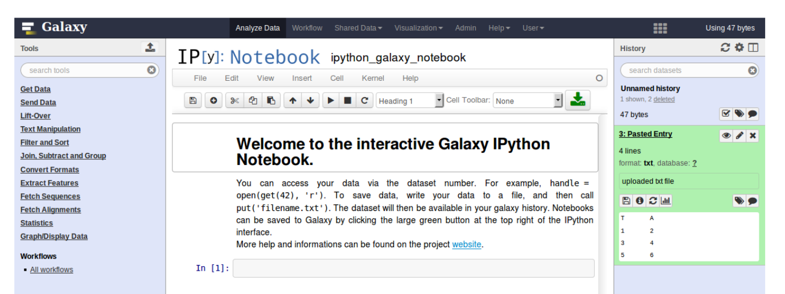
Task: Expand the Visualization menu
Action: (418, 28)
